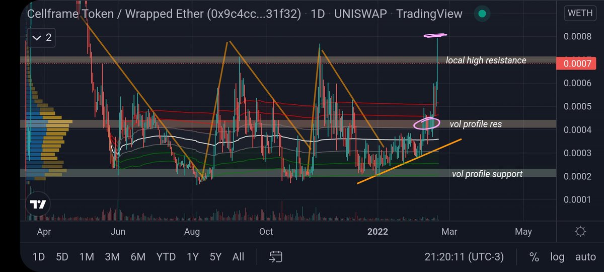Open chart settings gear icon

point(580,232)
